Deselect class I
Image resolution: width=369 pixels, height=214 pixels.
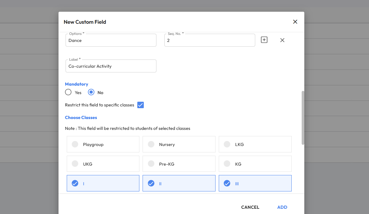(x=103, y=184)
